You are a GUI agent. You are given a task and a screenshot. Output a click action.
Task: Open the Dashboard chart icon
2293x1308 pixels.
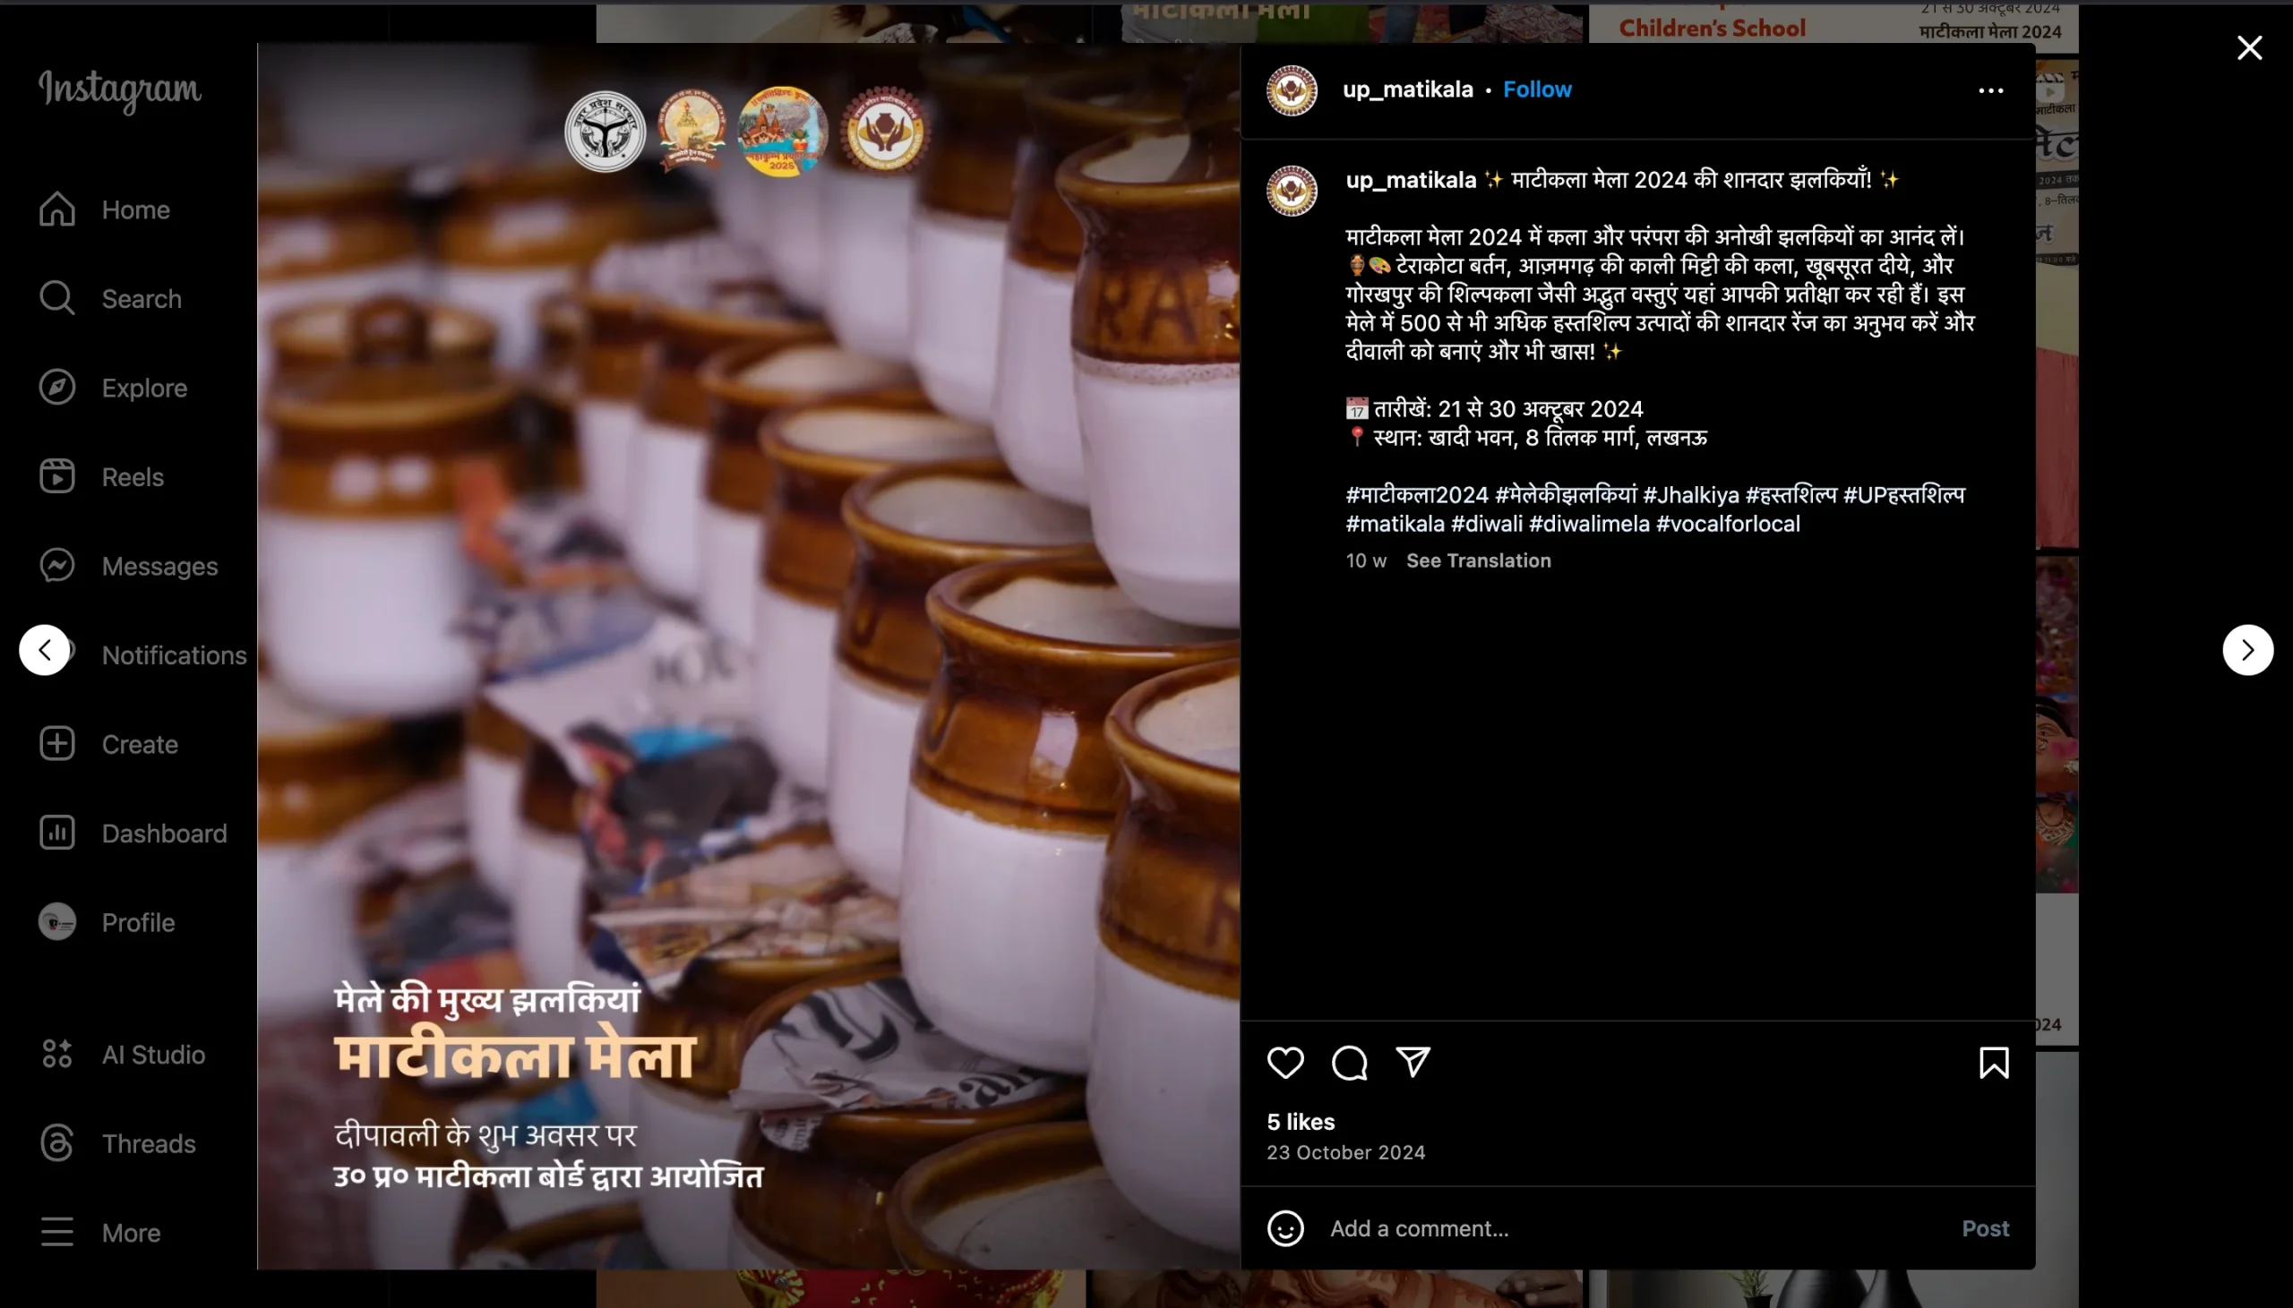[x=56, y=833]
